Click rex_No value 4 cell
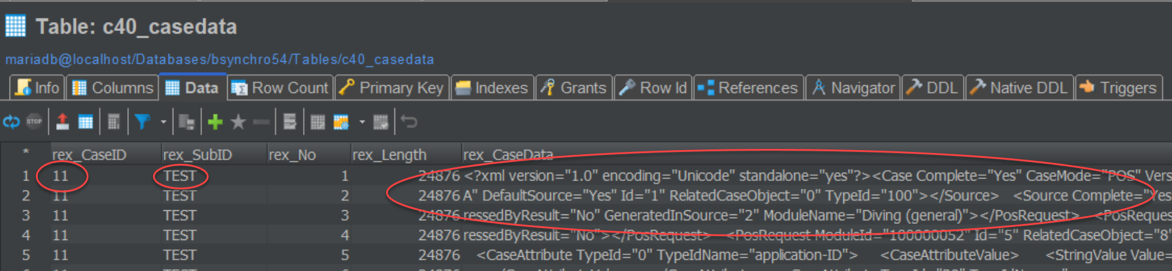Image resolution: width=1172 pixels, height=271 pixels. (x=308, y=235)
